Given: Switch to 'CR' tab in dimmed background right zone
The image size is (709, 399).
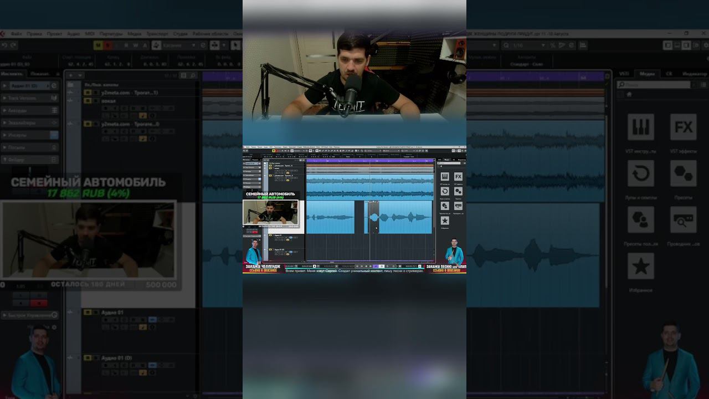Looking at the screenshot, I should point(669,74).
